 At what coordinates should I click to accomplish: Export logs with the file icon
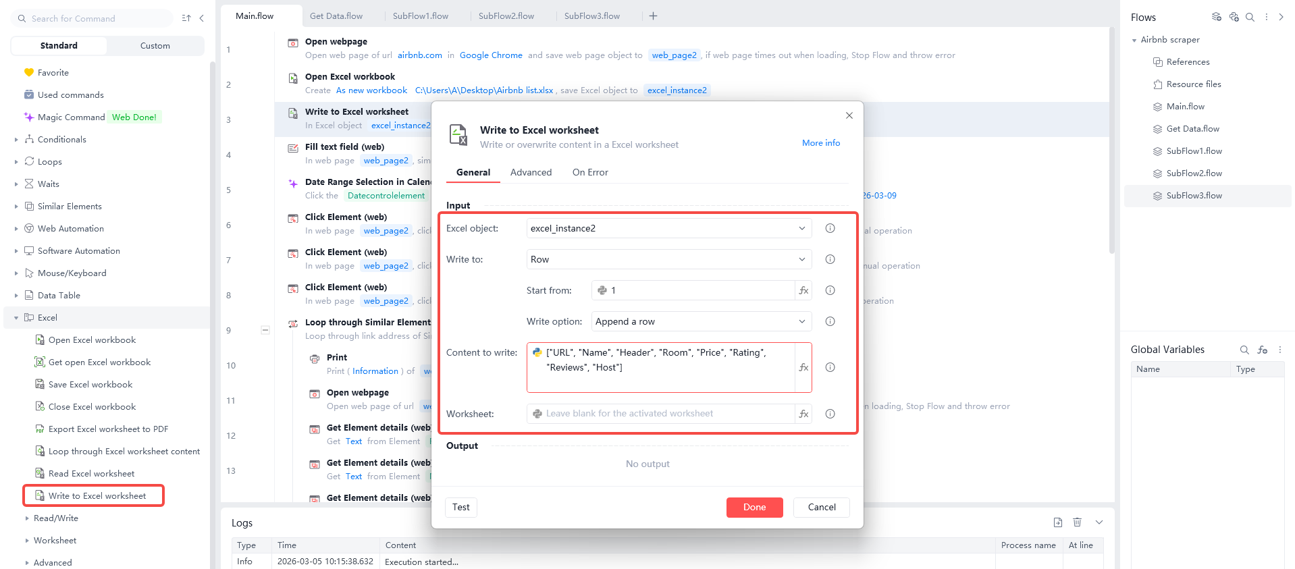[x=1058, y=522]
